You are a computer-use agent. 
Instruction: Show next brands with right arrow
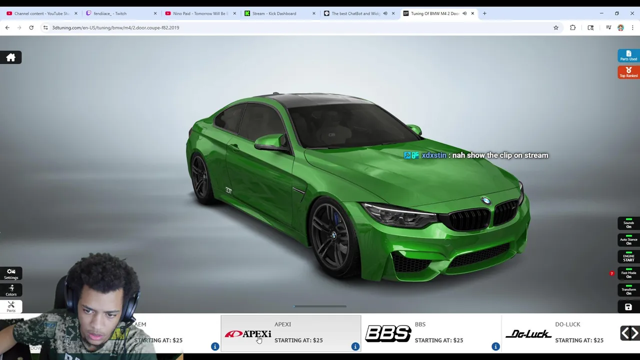pos(634,333)
